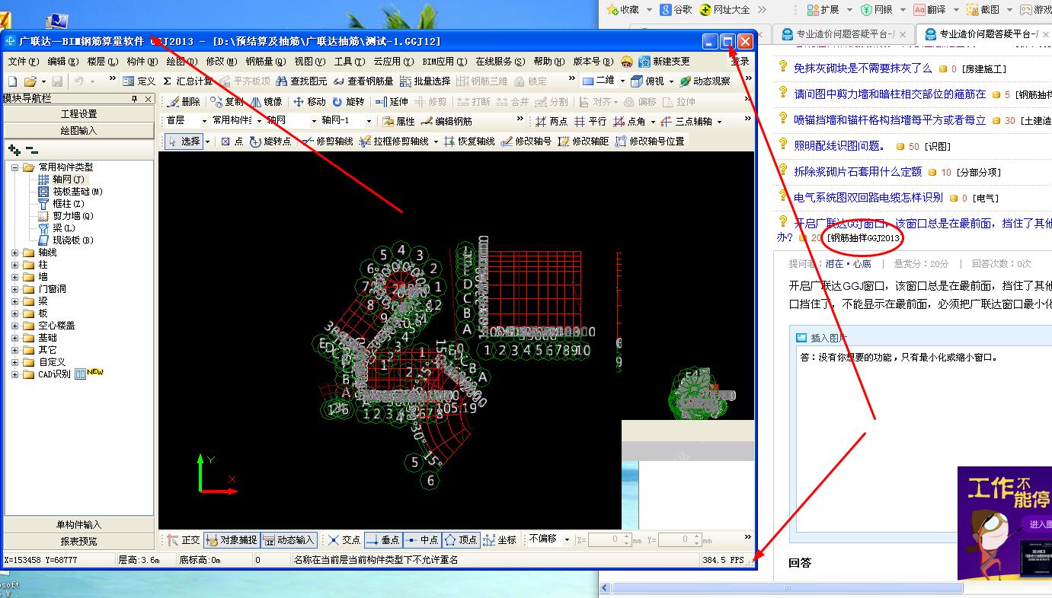Click 修改轴号位置 axis label position tool
The image size is (1052, 598).
point(650,141)
